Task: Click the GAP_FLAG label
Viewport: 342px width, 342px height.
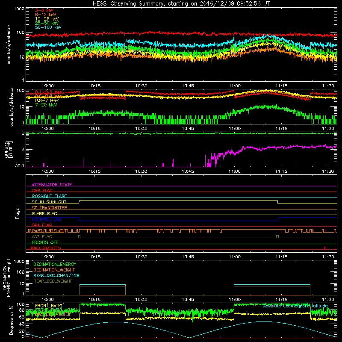Action: [x=42, y=190]
